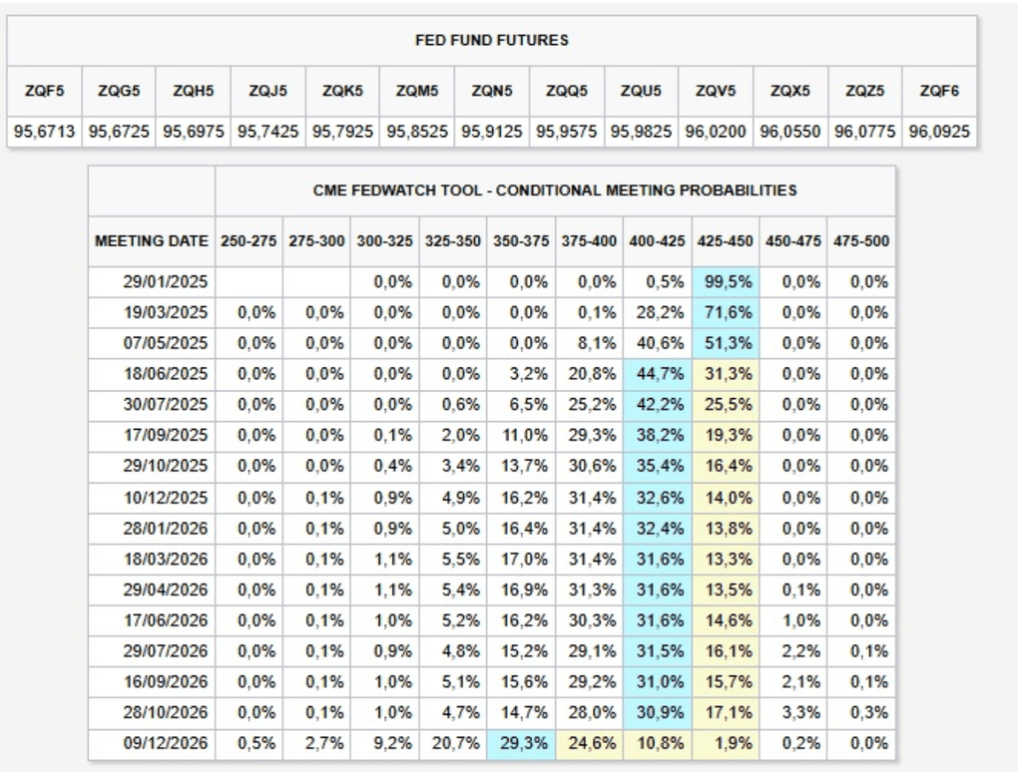Click the CME FedWatch Tool table heading
Image resolution: width=1022 pixels, height=776 pixels.
[555, 190]
